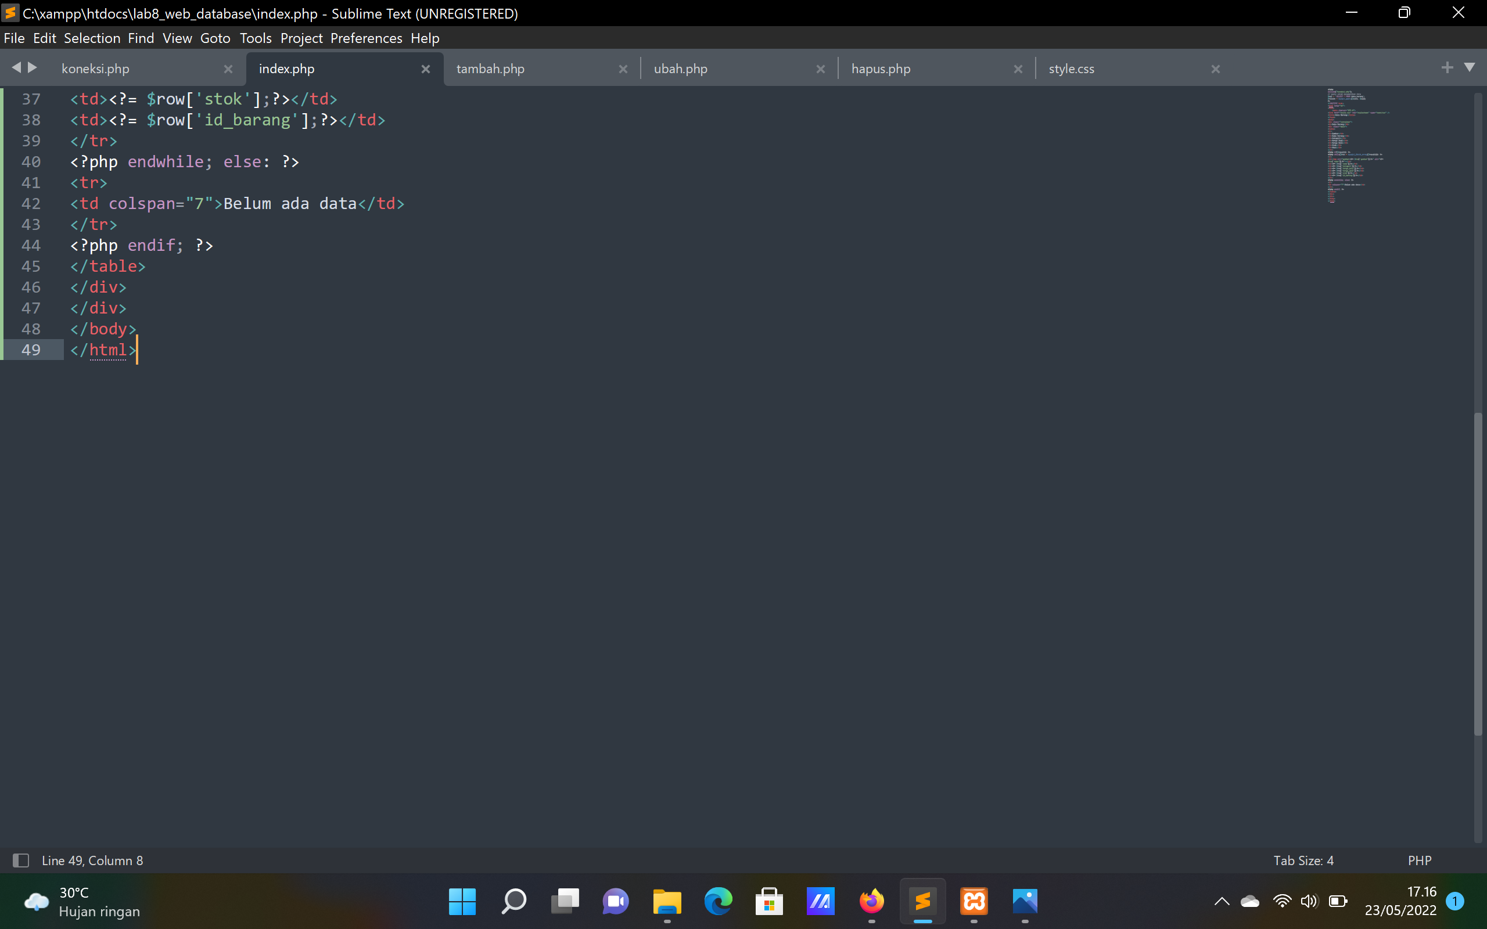Open the PHP syntax selector in the status bar
The width and height of the screenshot is (1487, 929).
[x=1420, y=860]
